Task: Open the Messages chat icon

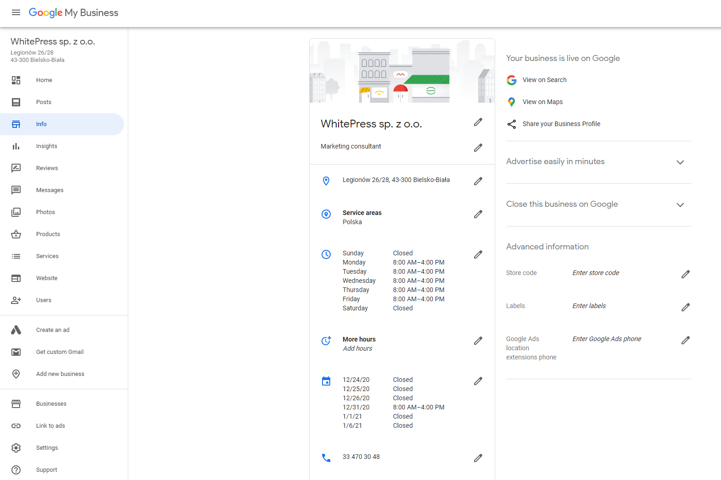Action: (x=16, y=190)
